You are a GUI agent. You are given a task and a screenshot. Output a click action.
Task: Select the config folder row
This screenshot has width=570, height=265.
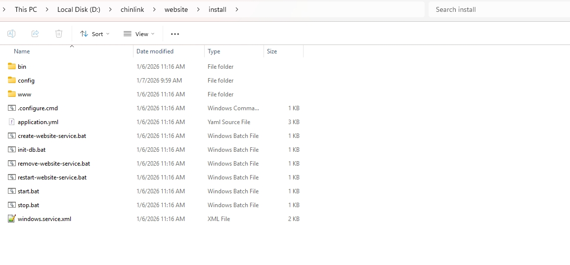[x=26, y=80]
